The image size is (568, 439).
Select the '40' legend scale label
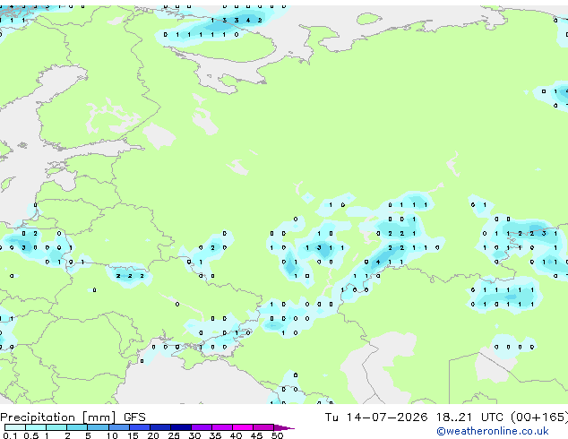[x=236, y=435]
